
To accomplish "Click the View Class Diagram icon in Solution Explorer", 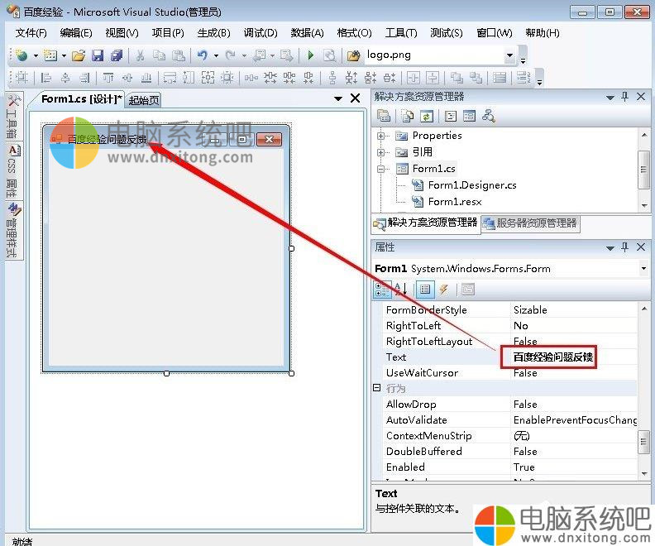I will point(488,116).
